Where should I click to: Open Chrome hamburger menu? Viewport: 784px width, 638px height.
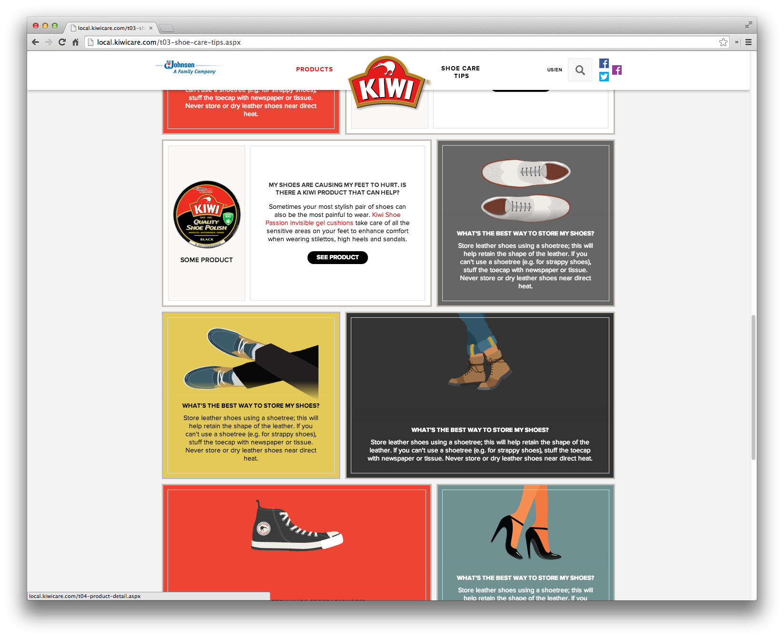tap(748, 42)
